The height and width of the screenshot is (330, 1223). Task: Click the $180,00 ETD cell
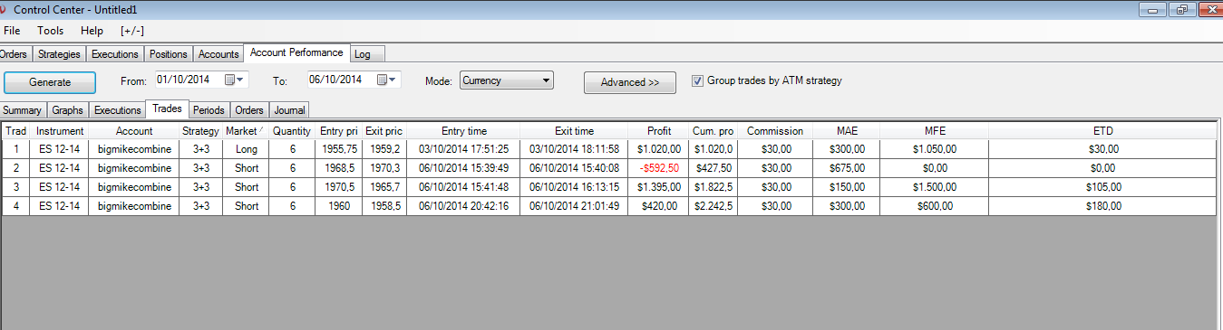tap(1102, 206)
